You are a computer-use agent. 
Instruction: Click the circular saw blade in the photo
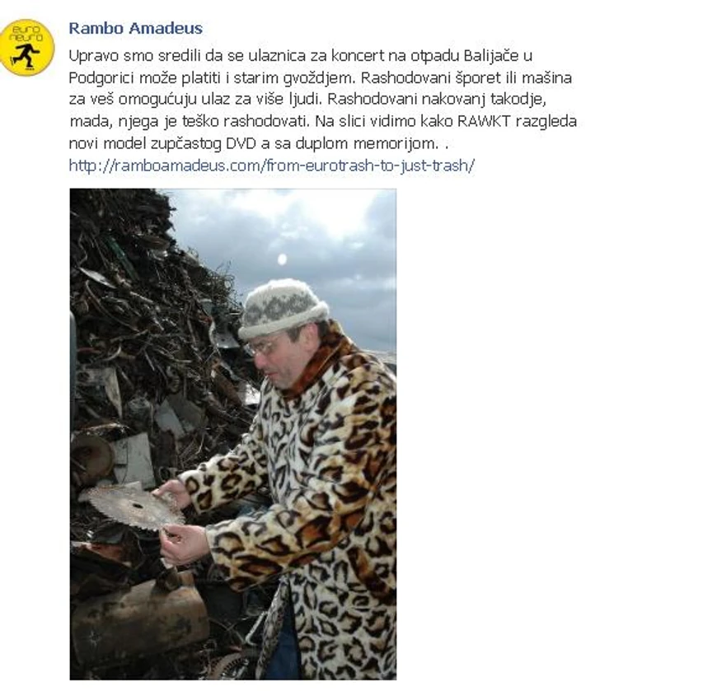click(x=133, y=507)
